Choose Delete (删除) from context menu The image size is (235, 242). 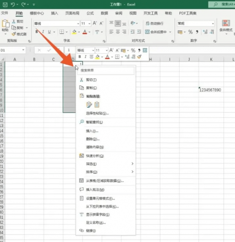(x=106, y=139)
